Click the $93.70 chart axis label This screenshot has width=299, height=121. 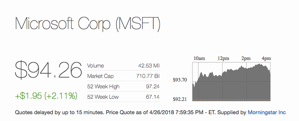(x=180, y=80)
